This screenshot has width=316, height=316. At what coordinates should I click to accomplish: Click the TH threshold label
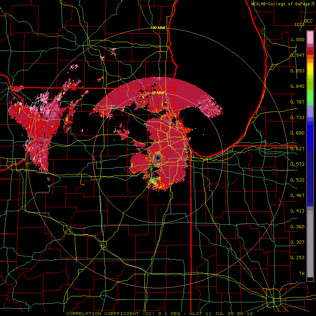(x=302, y=274)
